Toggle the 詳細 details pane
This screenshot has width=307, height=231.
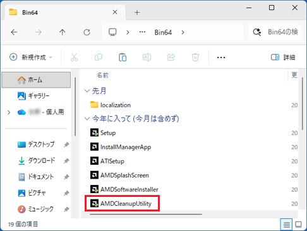(283, 57)
